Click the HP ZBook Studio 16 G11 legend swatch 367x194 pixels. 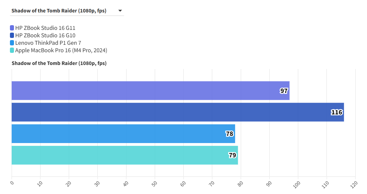click(12, 28)
